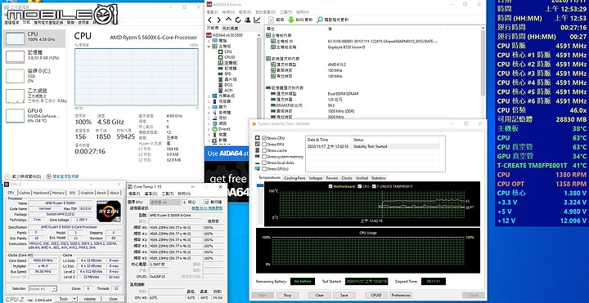The image size is (589, 303).
Task: Select AIDA64 v6.30.5500 root node
Action: tap(224, 35)
